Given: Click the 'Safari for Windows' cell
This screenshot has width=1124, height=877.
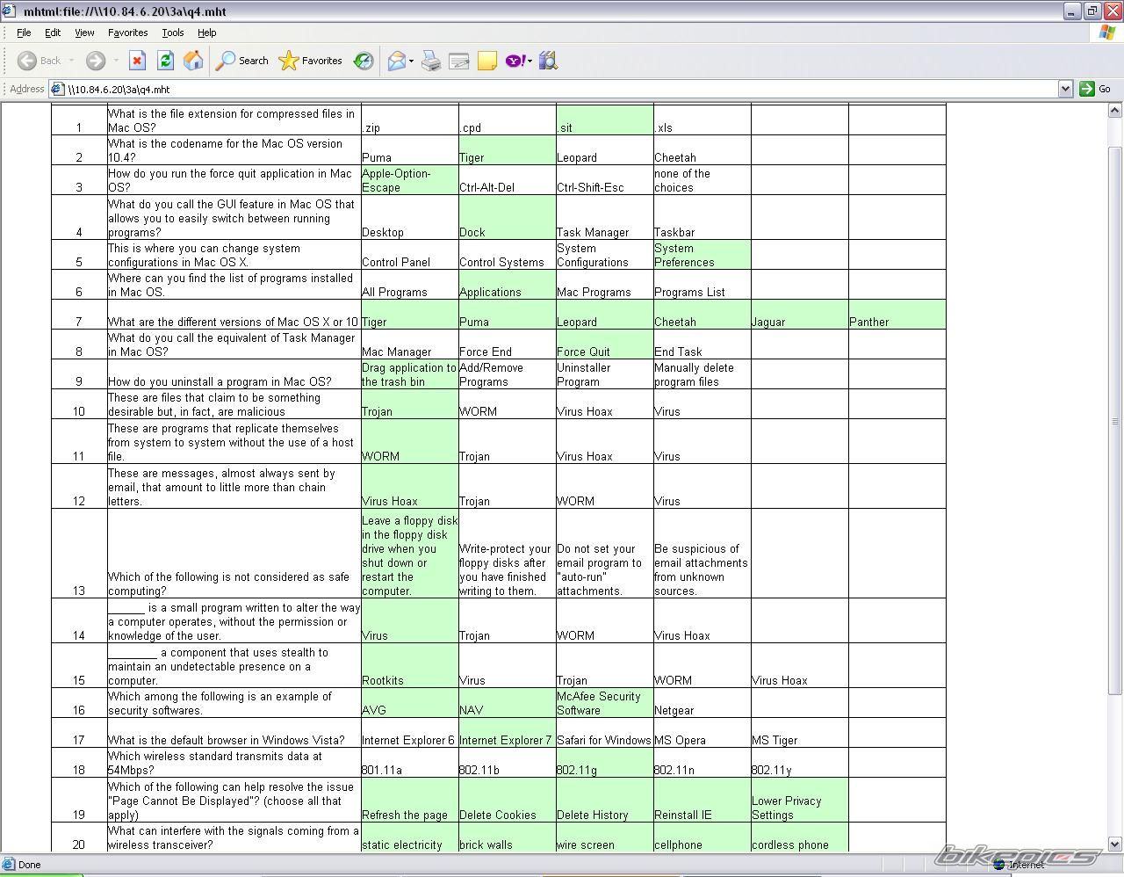Looking at the screenshot, I should click(x=604, y=733).
